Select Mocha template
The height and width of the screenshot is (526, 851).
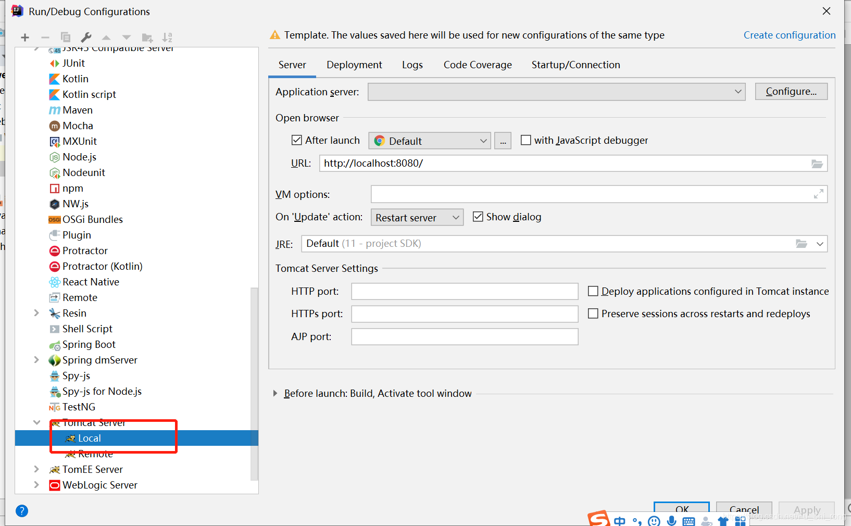tap(78, 126)
